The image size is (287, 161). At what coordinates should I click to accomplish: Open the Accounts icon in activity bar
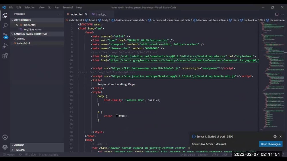tap(5, 137)
